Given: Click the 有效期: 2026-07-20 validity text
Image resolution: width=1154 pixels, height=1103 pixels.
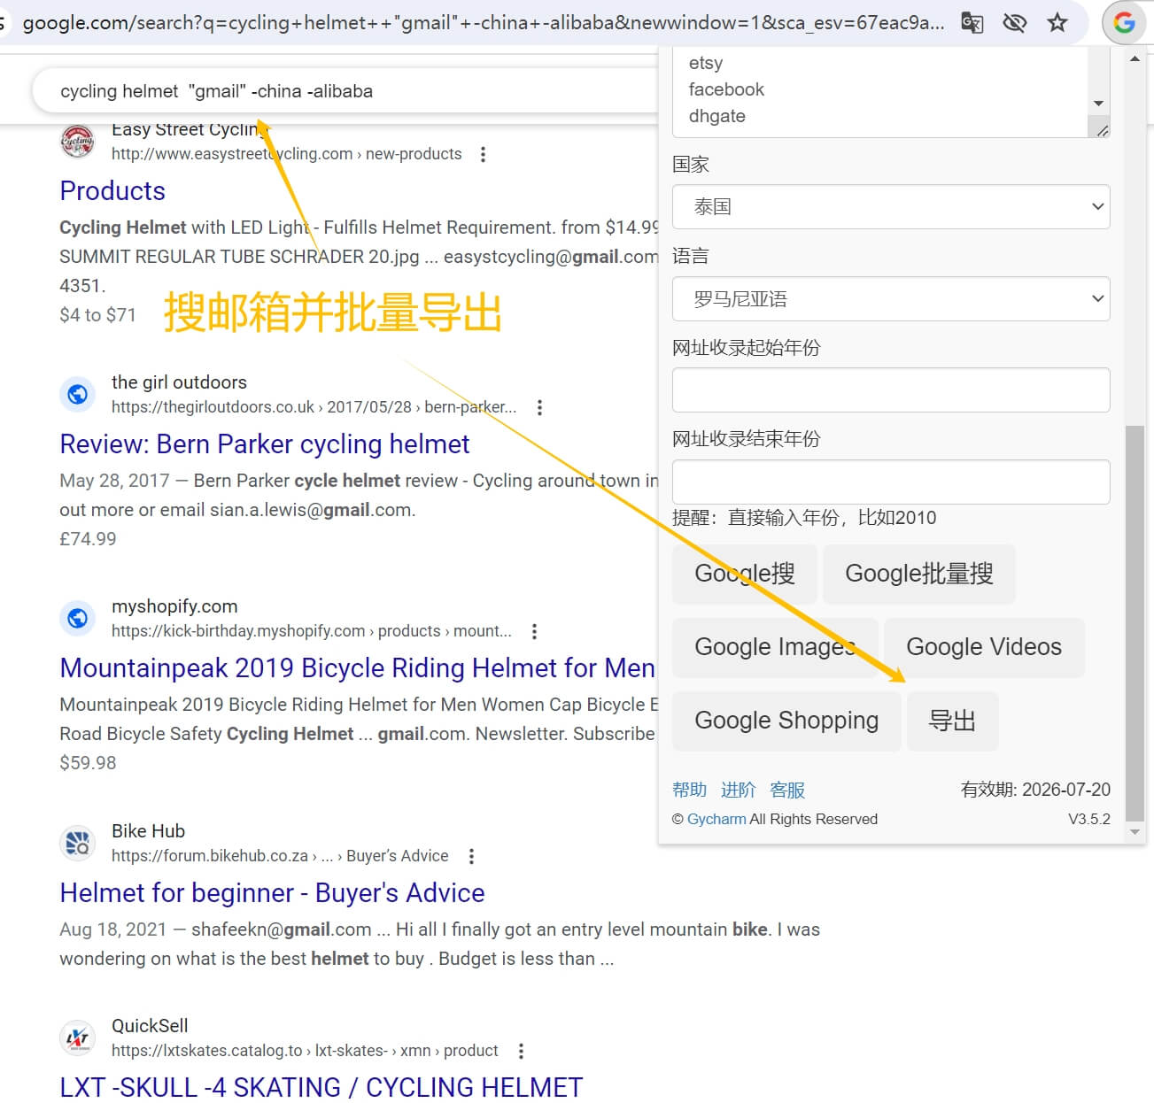Looking at the screenshot, I should coord(1035,790).
